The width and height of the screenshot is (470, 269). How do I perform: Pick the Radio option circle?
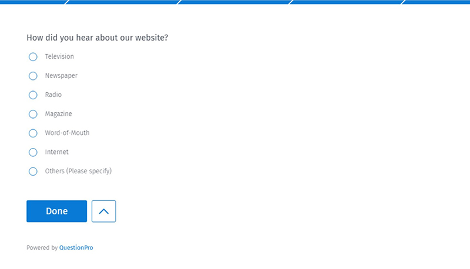[33, 95]
